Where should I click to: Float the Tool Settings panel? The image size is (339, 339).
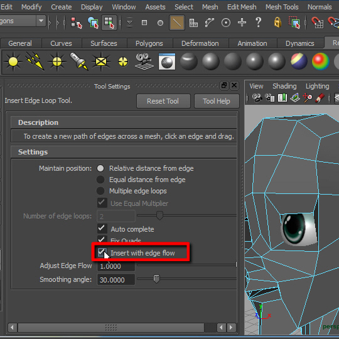[224, 85]
